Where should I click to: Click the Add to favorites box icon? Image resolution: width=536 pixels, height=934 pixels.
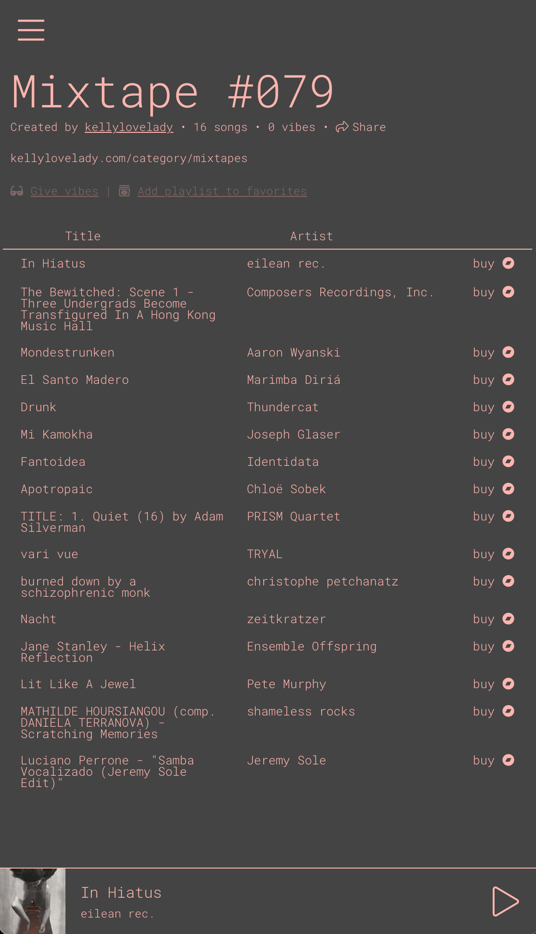click(x=124, y=191)
